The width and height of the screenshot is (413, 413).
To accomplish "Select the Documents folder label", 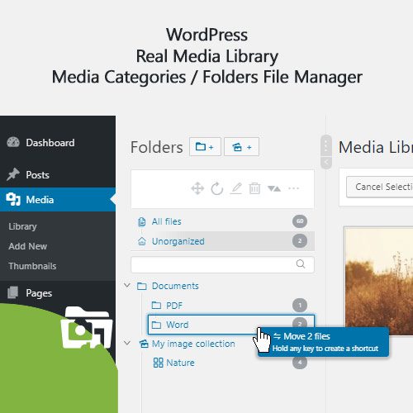I will (x=175, y=286).
